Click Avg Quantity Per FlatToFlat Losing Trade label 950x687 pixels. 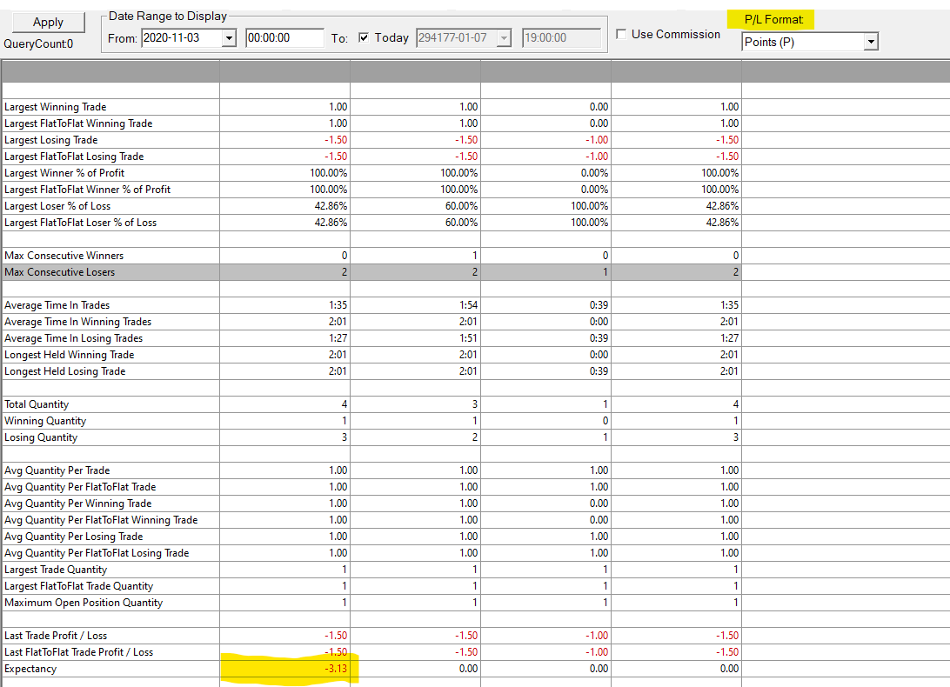point(97,553)
